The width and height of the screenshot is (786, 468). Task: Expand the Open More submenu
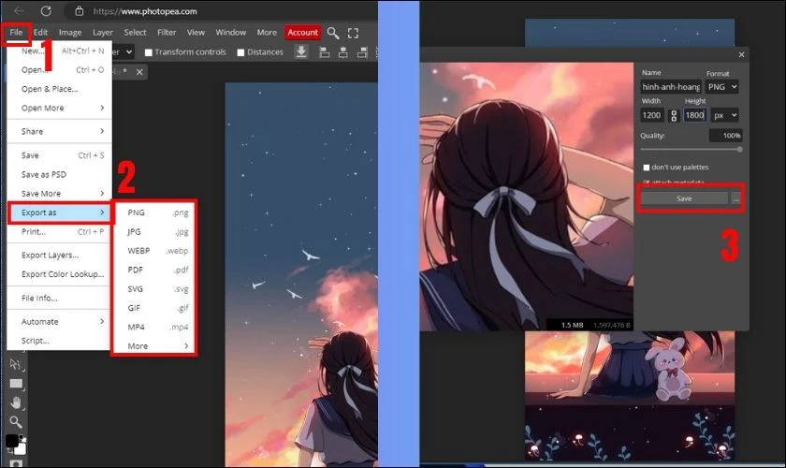(59, 108)
